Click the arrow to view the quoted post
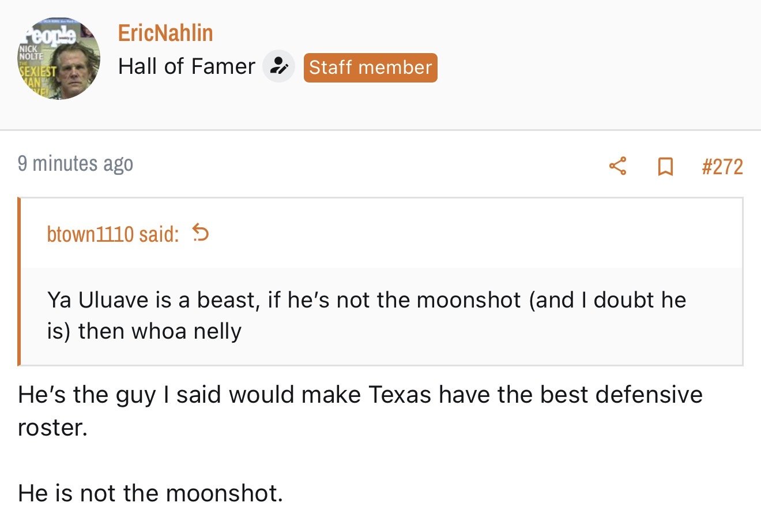Image resolution: width=761 pixels, height=521 pixels. click(200, 233)
